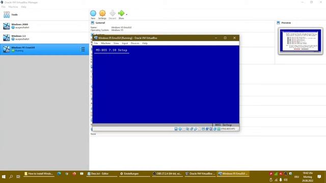Click the DEU language indicator
This screenshot has width=326, height=183.
(x=296, y=177)
